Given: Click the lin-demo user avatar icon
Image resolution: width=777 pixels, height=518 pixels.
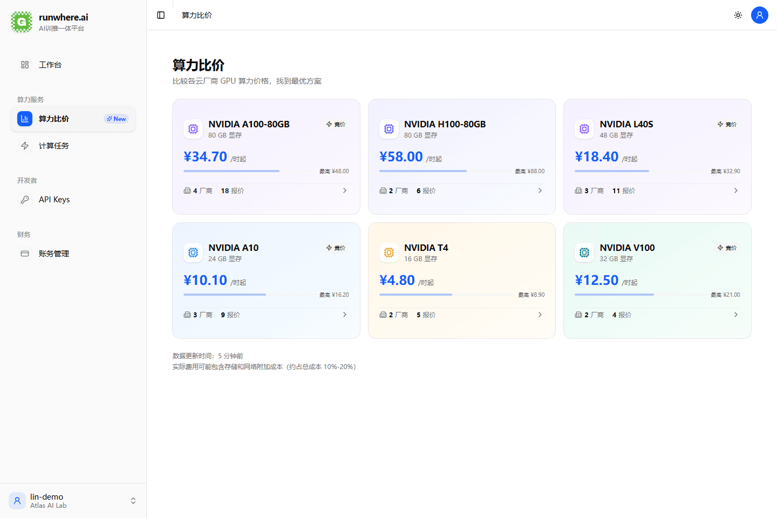Looking at the screenshot, I should tap(17, 501).
